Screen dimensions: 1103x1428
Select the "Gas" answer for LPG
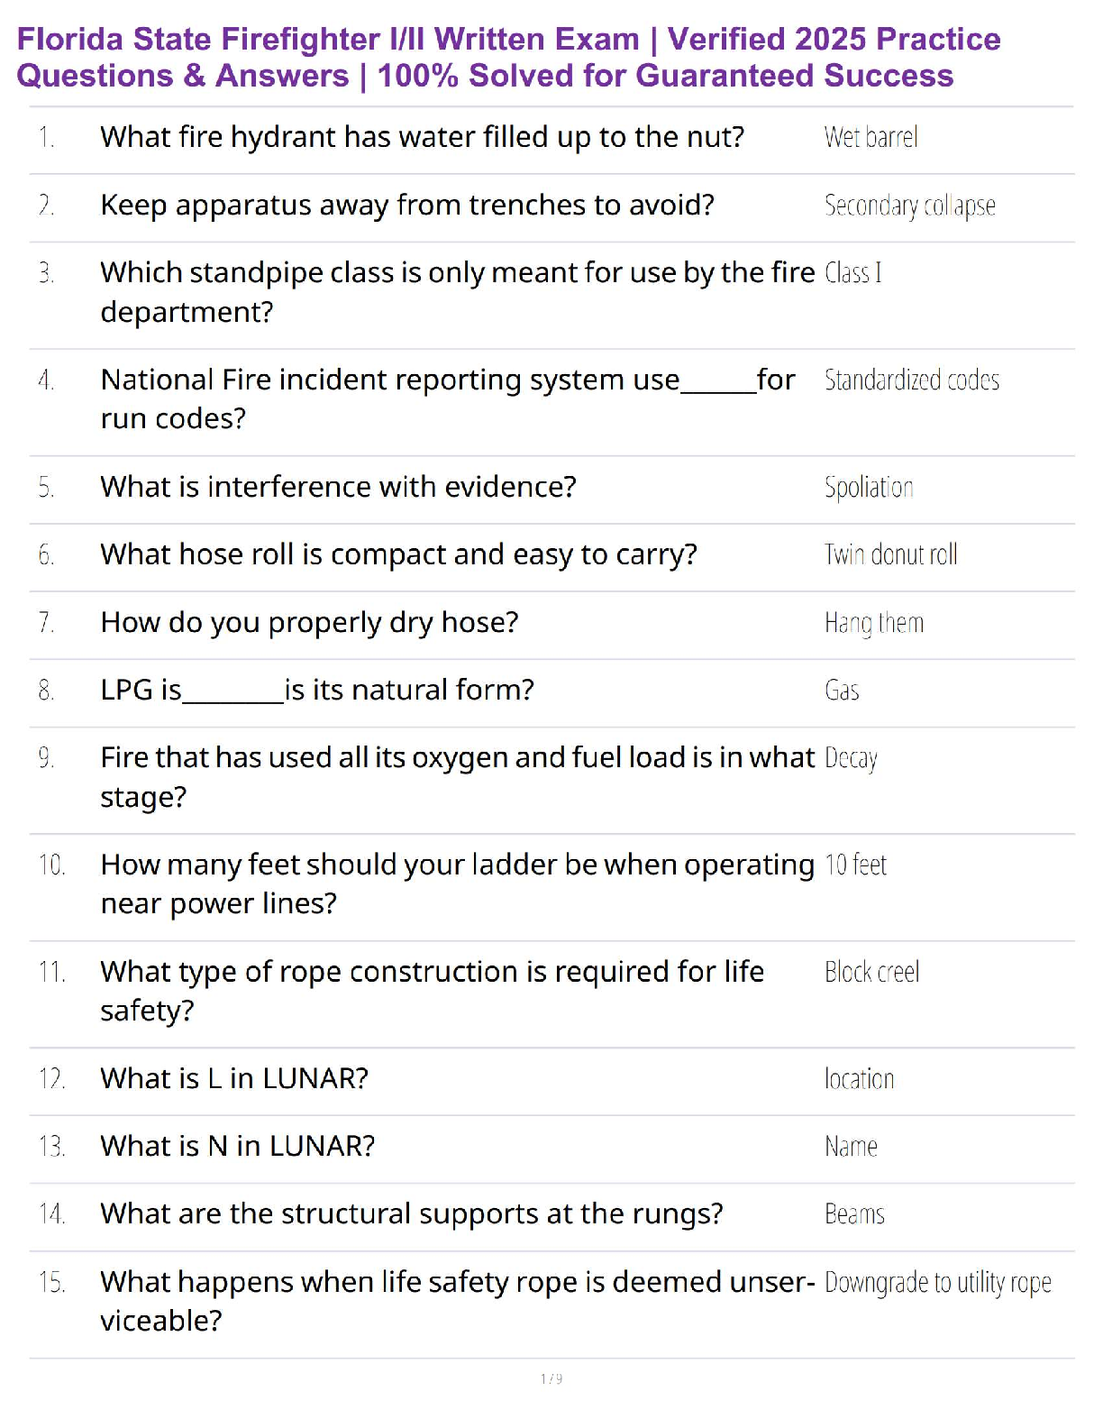click(842, 691)
